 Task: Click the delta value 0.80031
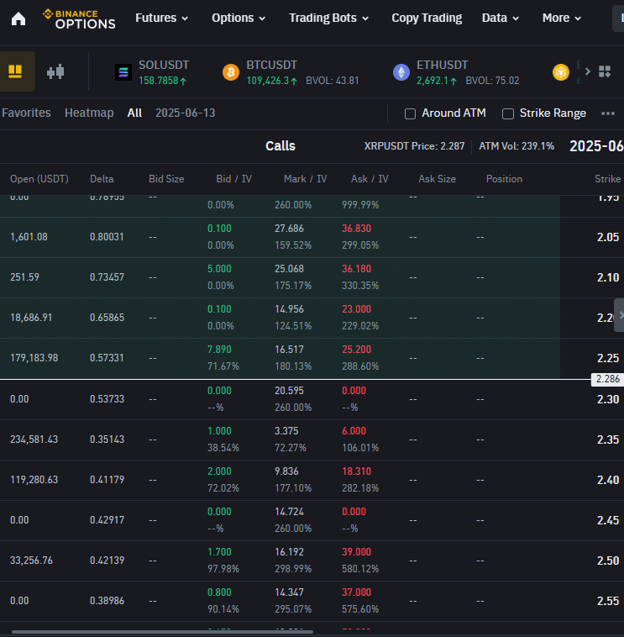point(107,237)
